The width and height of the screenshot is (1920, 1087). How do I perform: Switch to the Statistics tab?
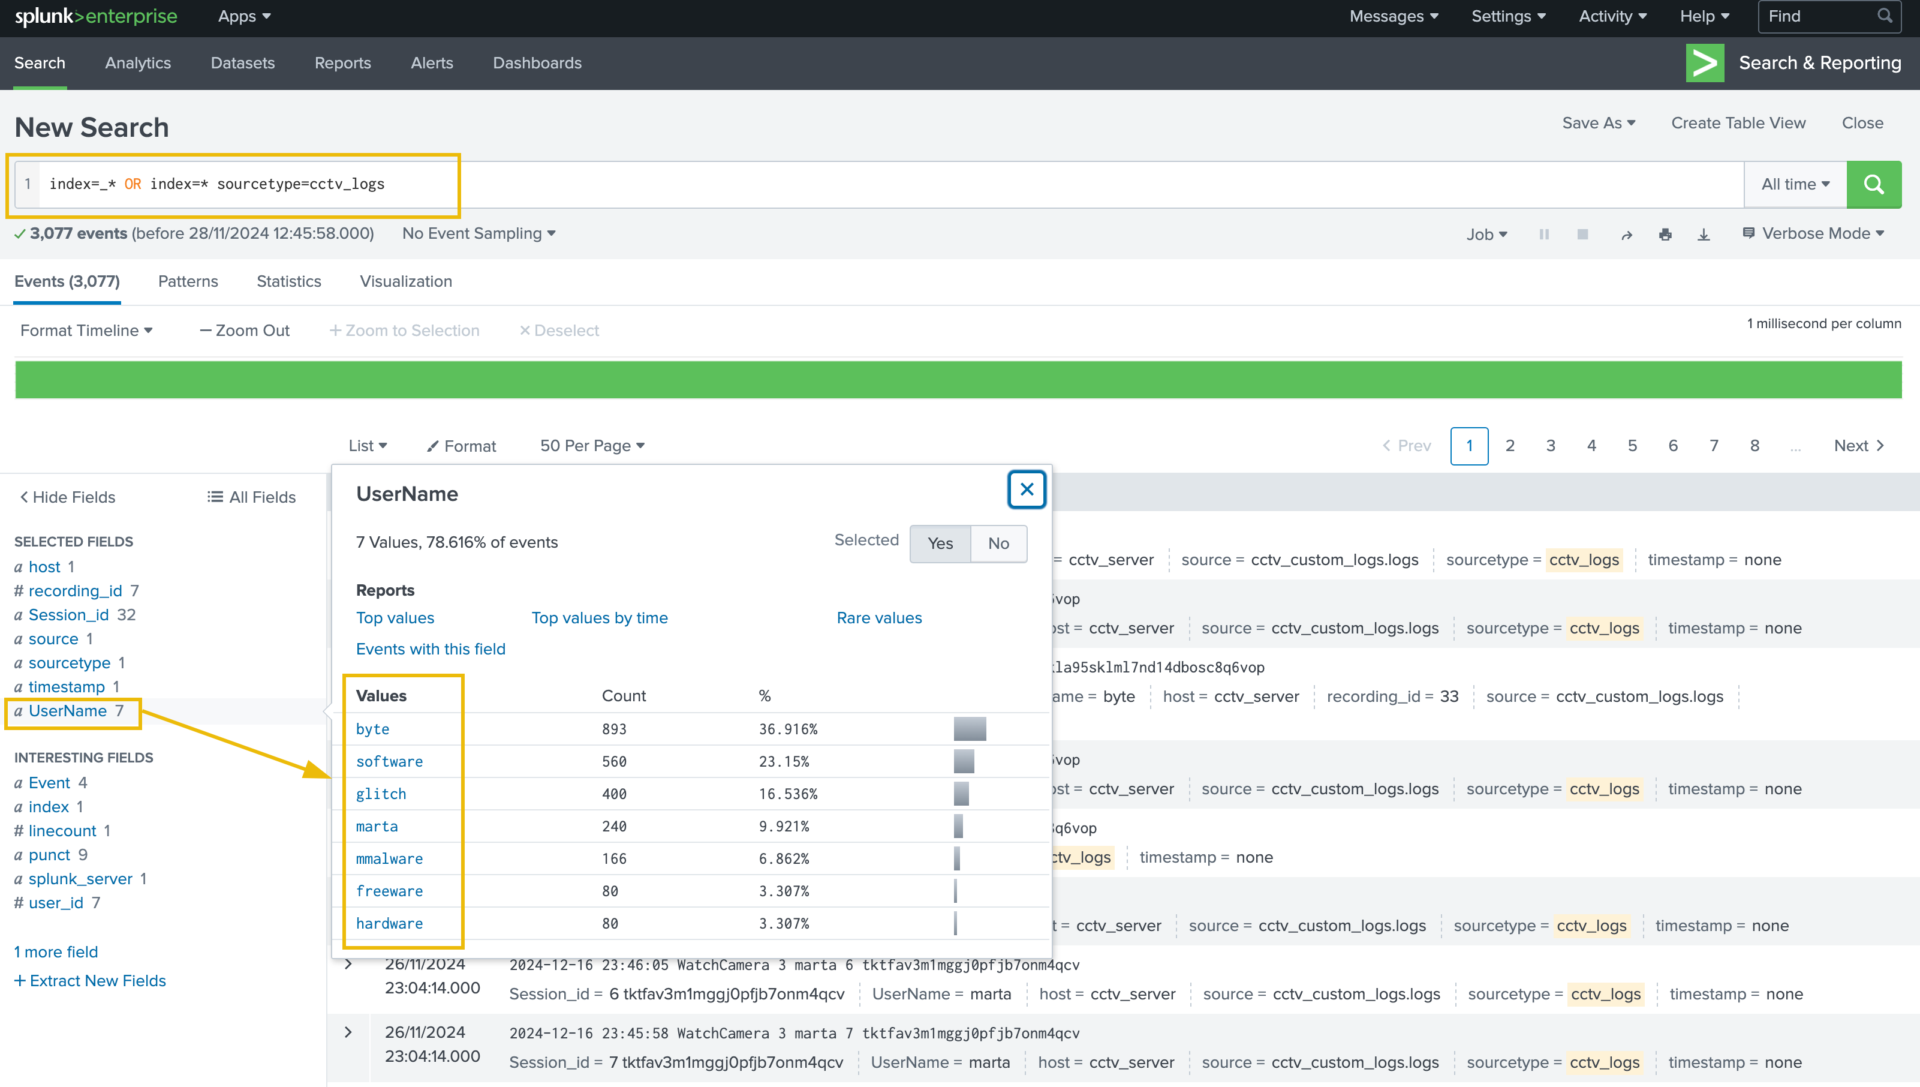tap(289, 281)
